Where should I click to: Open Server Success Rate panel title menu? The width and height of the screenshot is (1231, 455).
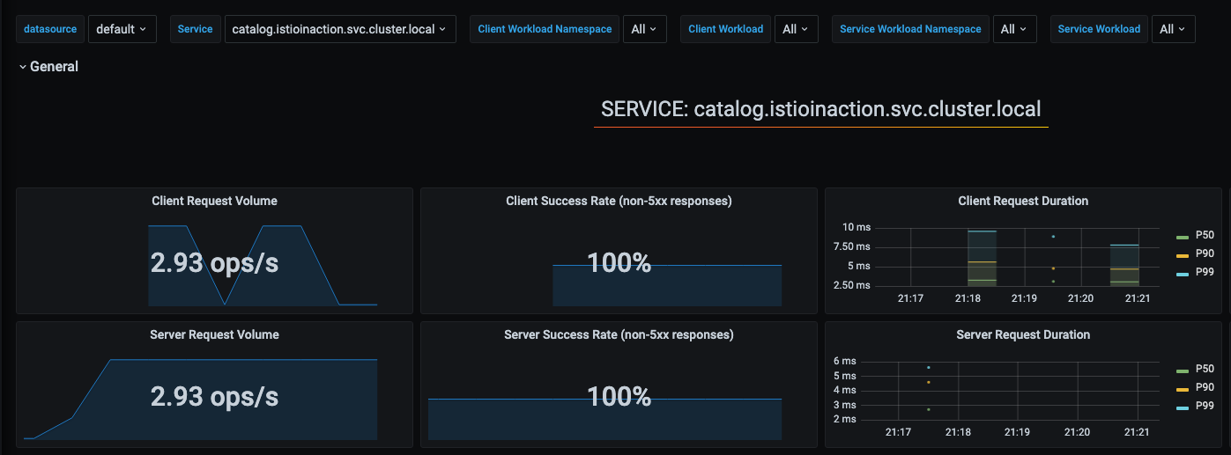(619, 334)
